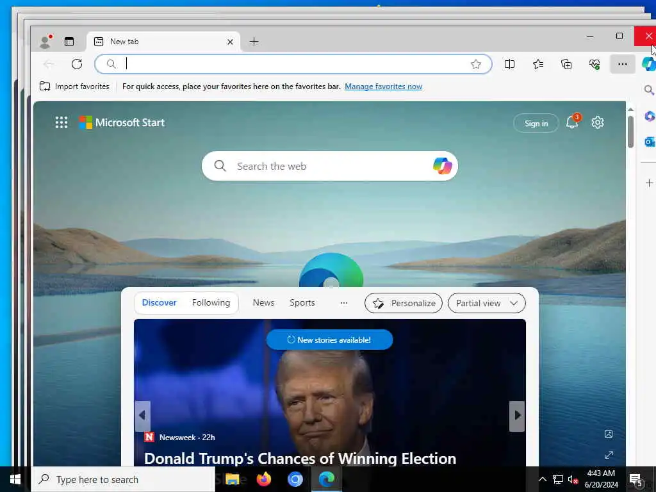The width and height of the screenshot is (656, 492).
Task: Select the Discover feed option
Action: (x=159, y=302)
